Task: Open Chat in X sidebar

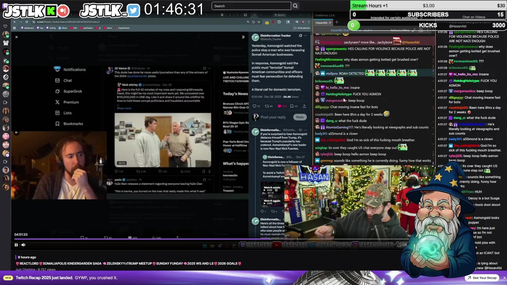Action: pyautogui.click(x=63, y=80)
